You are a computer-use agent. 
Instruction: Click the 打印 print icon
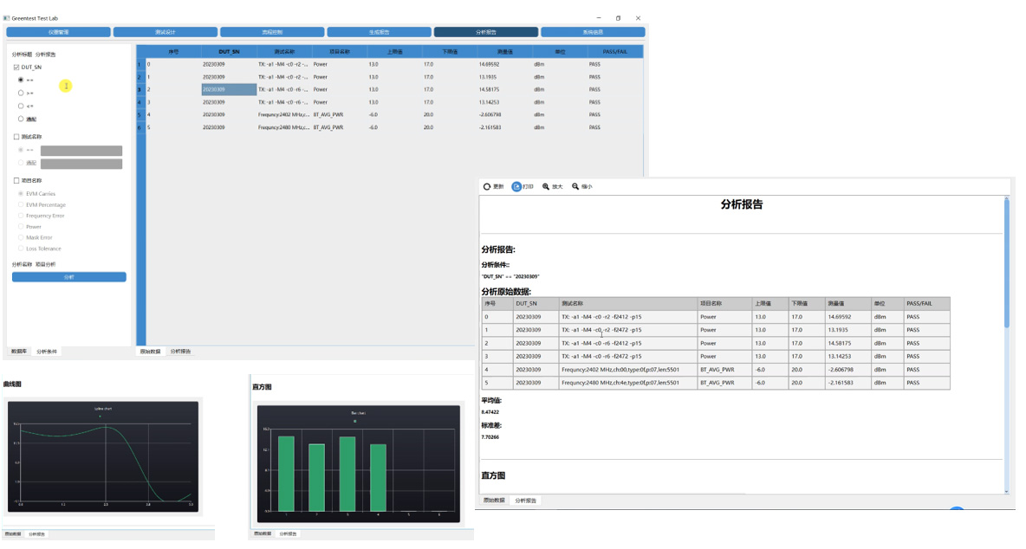[x=516, y=186]
